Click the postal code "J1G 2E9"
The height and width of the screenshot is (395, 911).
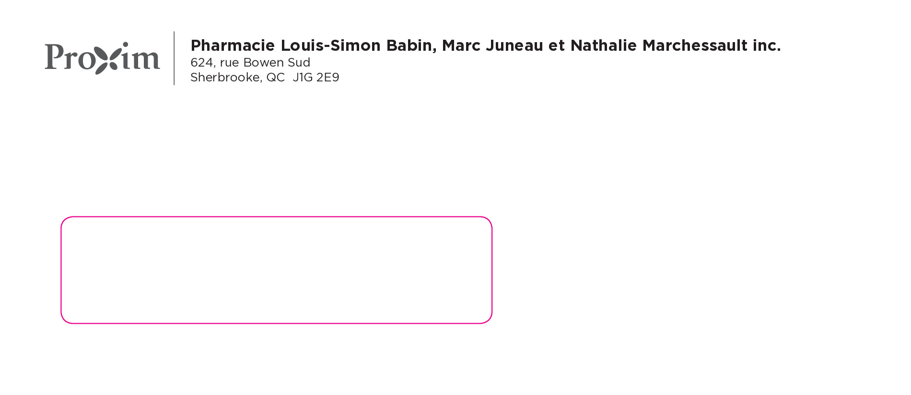click(316, 78)
